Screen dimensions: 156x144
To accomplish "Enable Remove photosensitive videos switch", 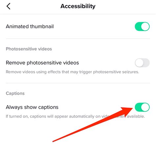I will click(142, 63).
